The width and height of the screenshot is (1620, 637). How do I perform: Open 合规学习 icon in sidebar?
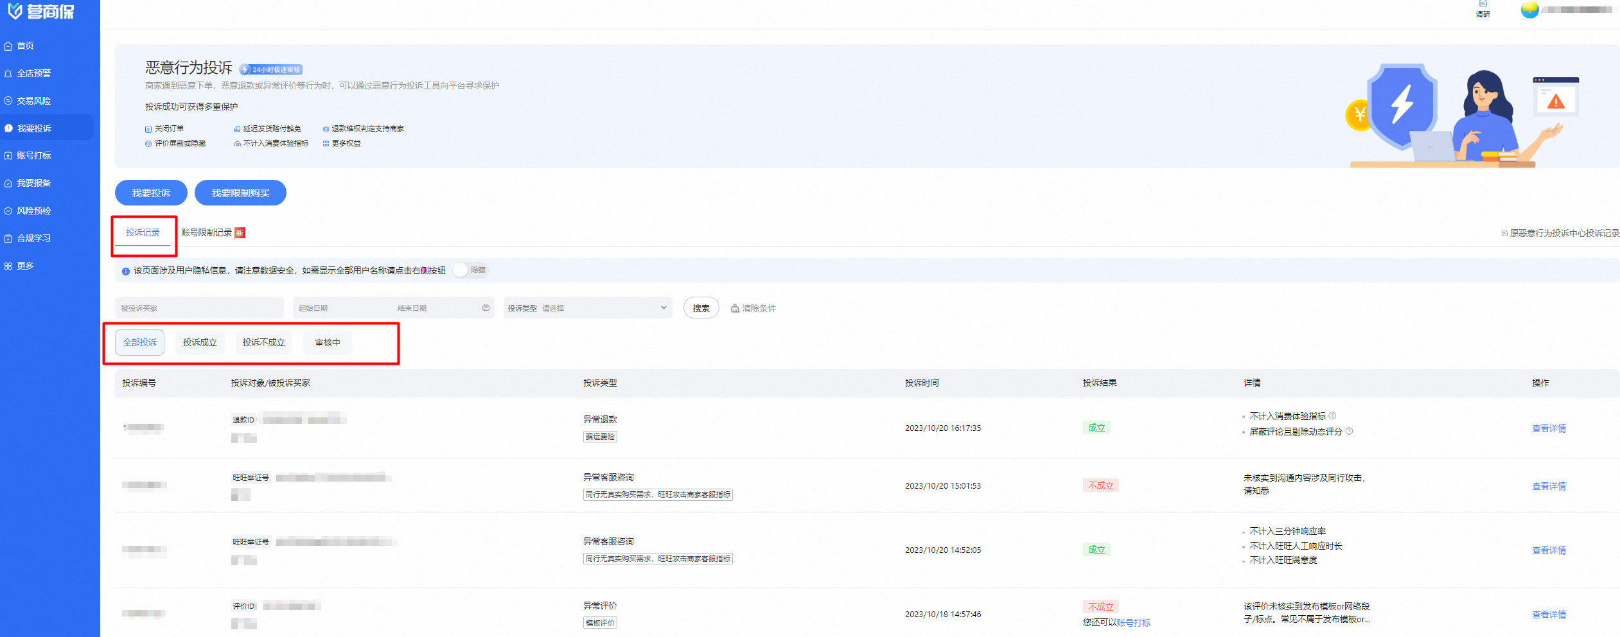[x=8, y=238]
